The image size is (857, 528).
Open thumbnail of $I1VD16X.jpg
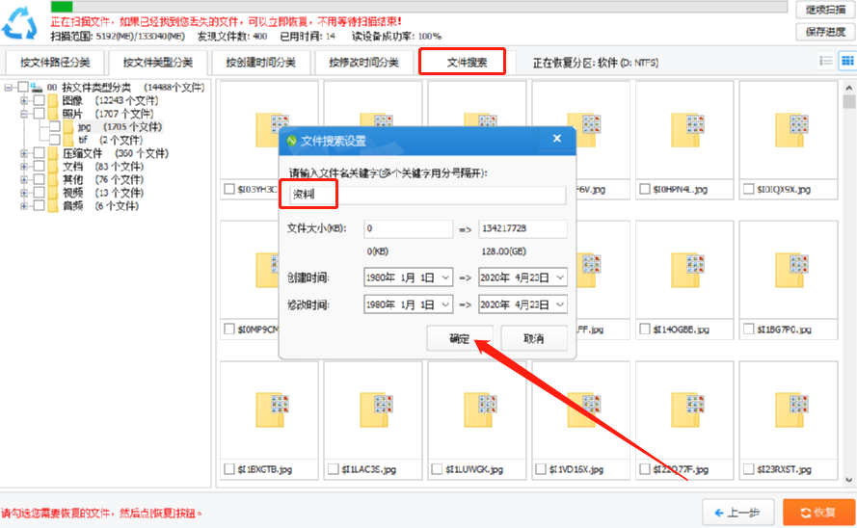pos(583,410)
